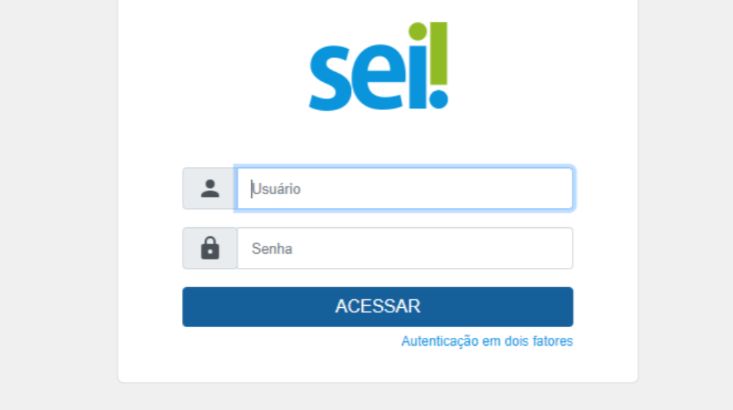Click the blue dot under the exclamation mark

coord(439,99)
